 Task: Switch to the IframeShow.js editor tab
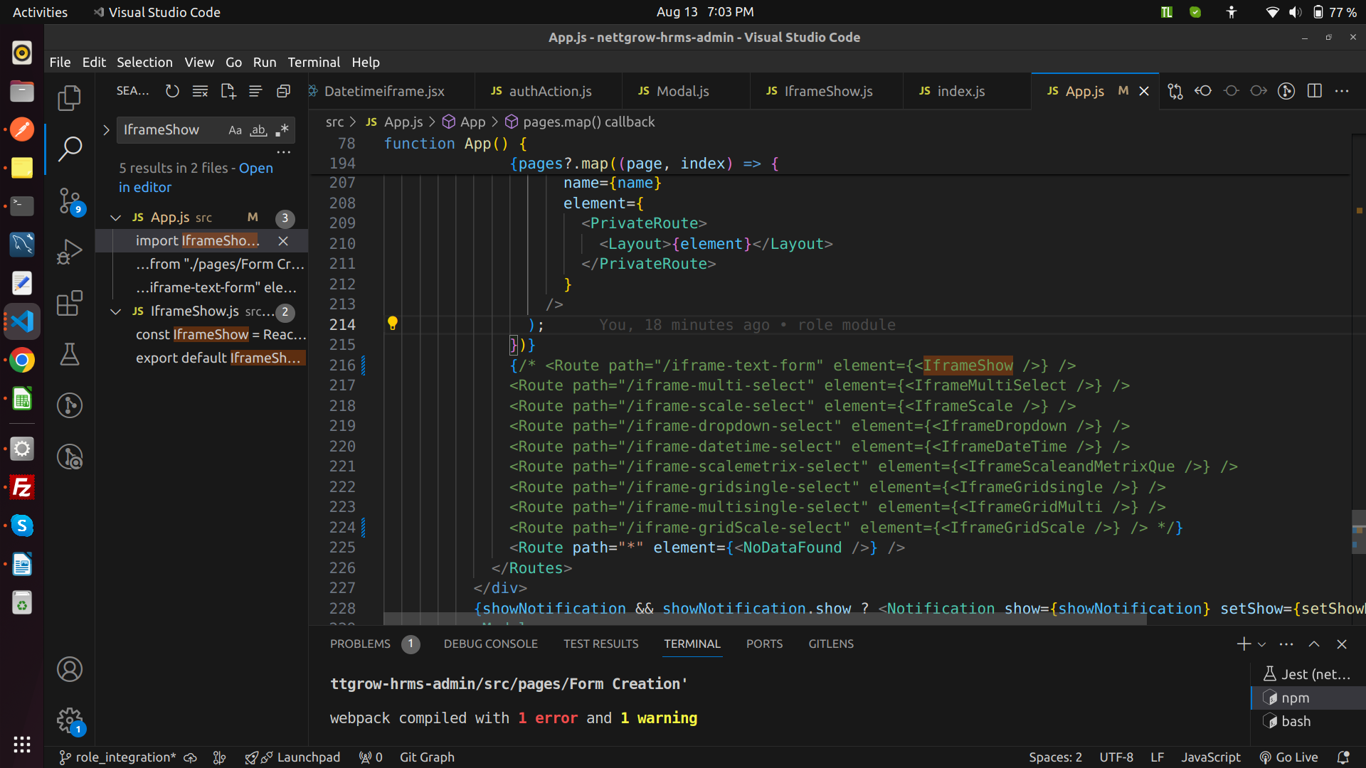click(827, 91)
